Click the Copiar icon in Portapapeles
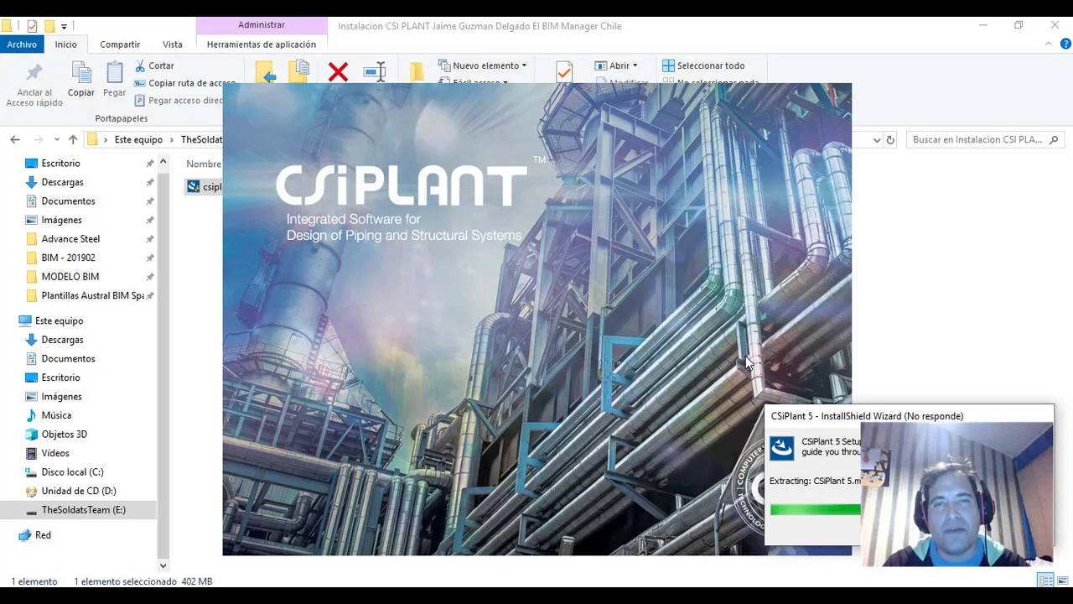This screenshot has width=1073, height=604. point(81,73)
